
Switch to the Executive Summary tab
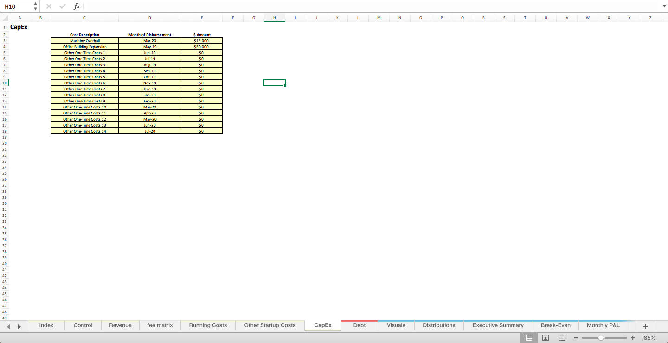click(498, 325)
